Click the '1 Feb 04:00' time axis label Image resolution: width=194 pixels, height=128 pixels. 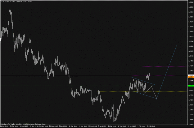click(141, 126)
